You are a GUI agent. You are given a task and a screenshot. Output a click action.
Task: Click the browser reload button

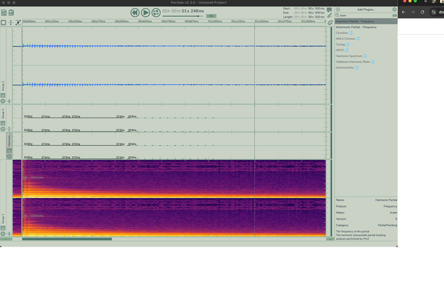click(423, 12)
